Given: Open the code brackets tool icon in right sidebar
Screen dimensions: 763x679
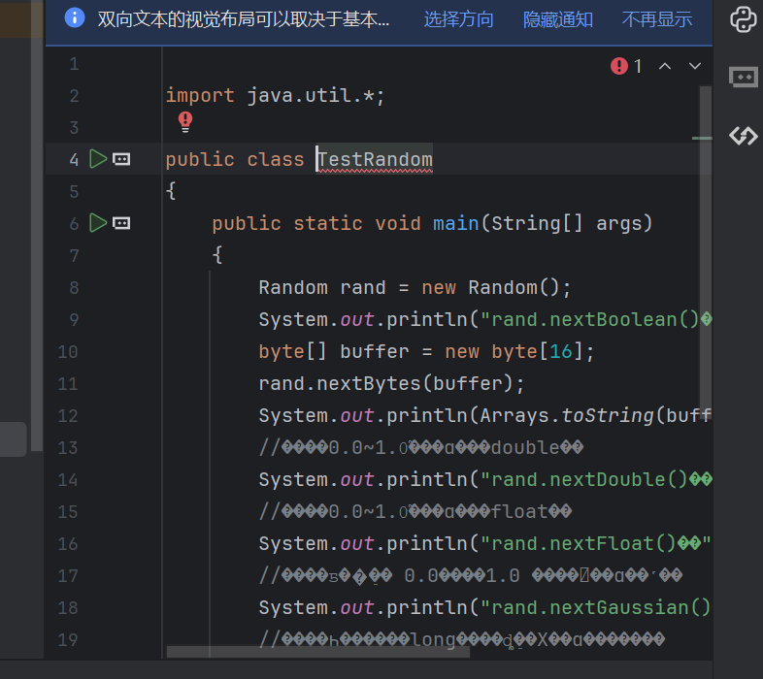Looking at the screenshot, I should coord(743,136).
